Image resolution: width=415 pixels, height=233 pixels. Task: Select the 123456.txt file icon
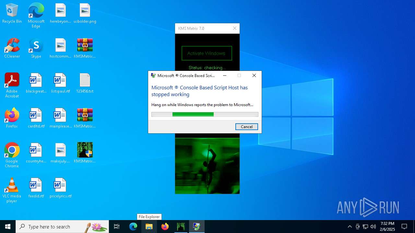(85, 83)
